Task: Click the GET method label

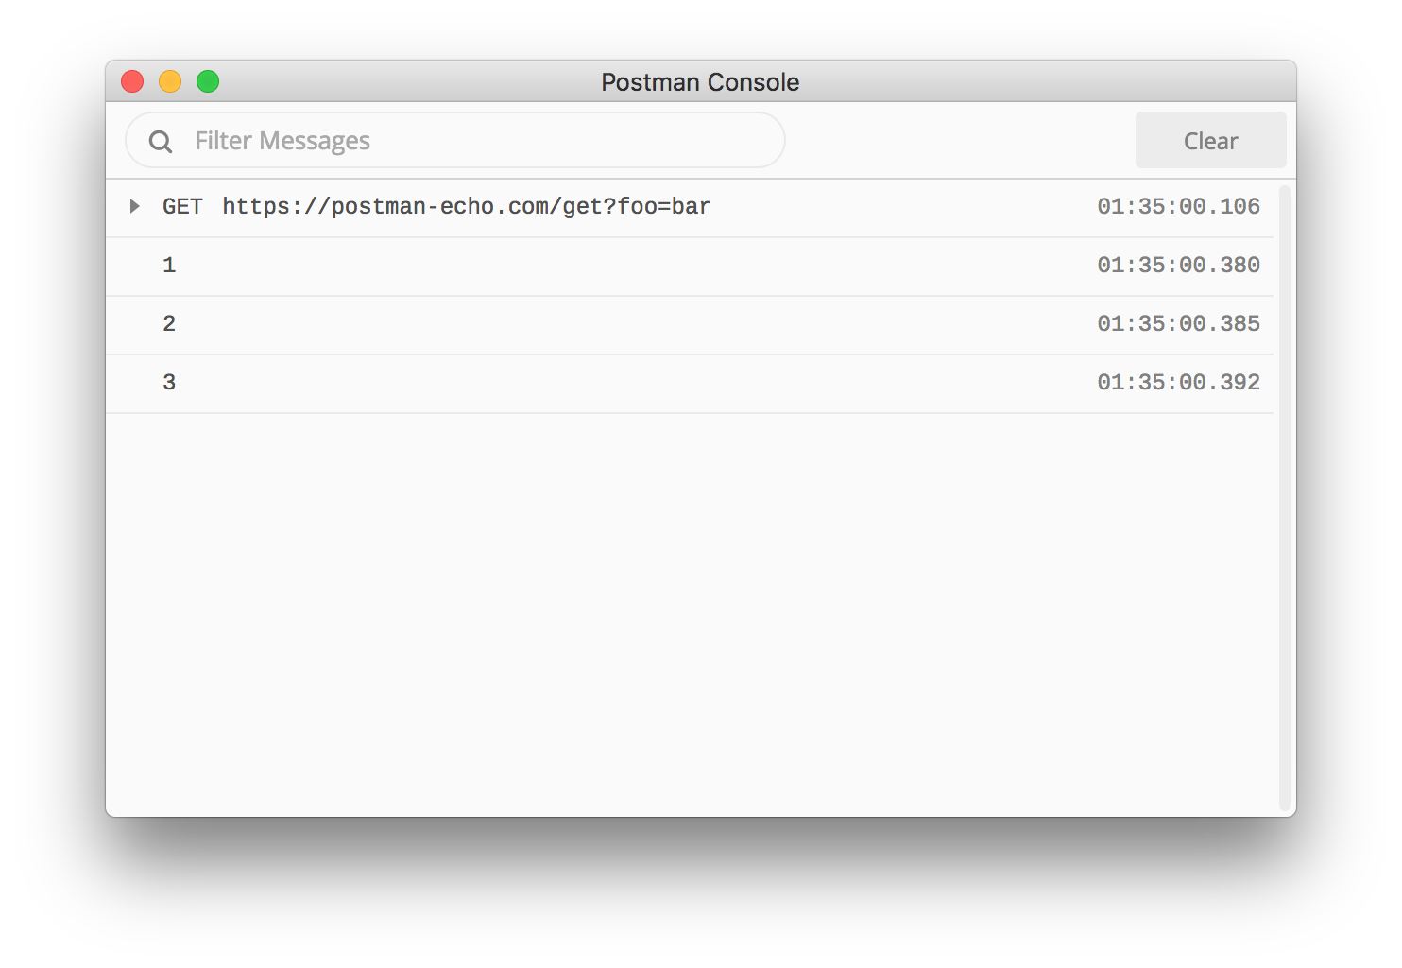Action: click(x=182, y=206)
